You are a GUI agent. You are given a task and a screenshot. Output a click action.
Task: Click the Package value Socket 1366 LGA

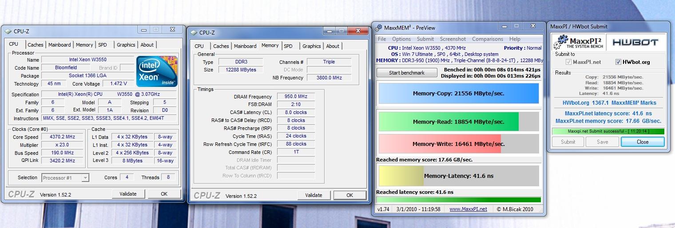click(87, 75)
